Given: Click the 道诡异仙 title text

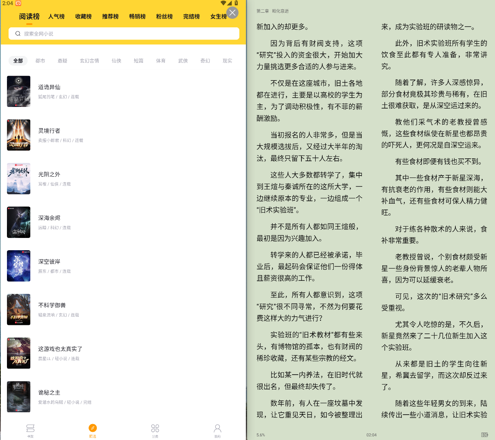Looking at the screenshot, I should click(x=49, y=87).
